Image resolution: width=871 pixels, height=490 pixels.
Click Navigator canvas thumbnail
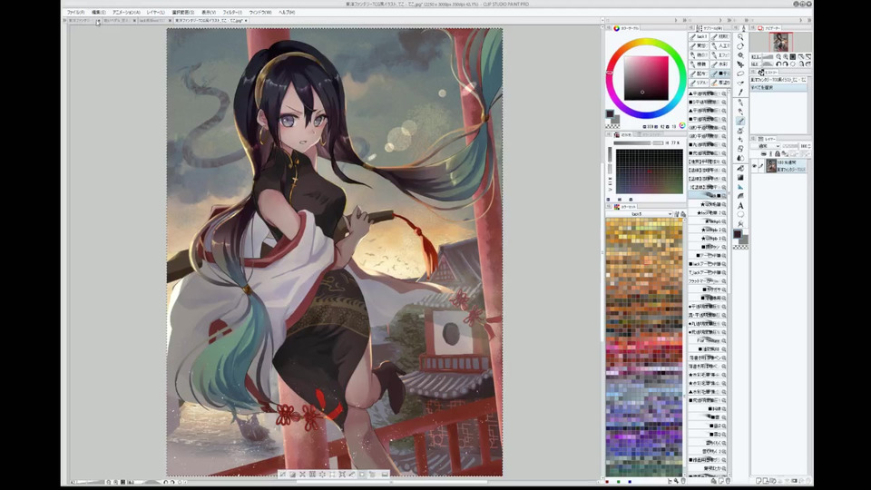(x=780, y=42)
